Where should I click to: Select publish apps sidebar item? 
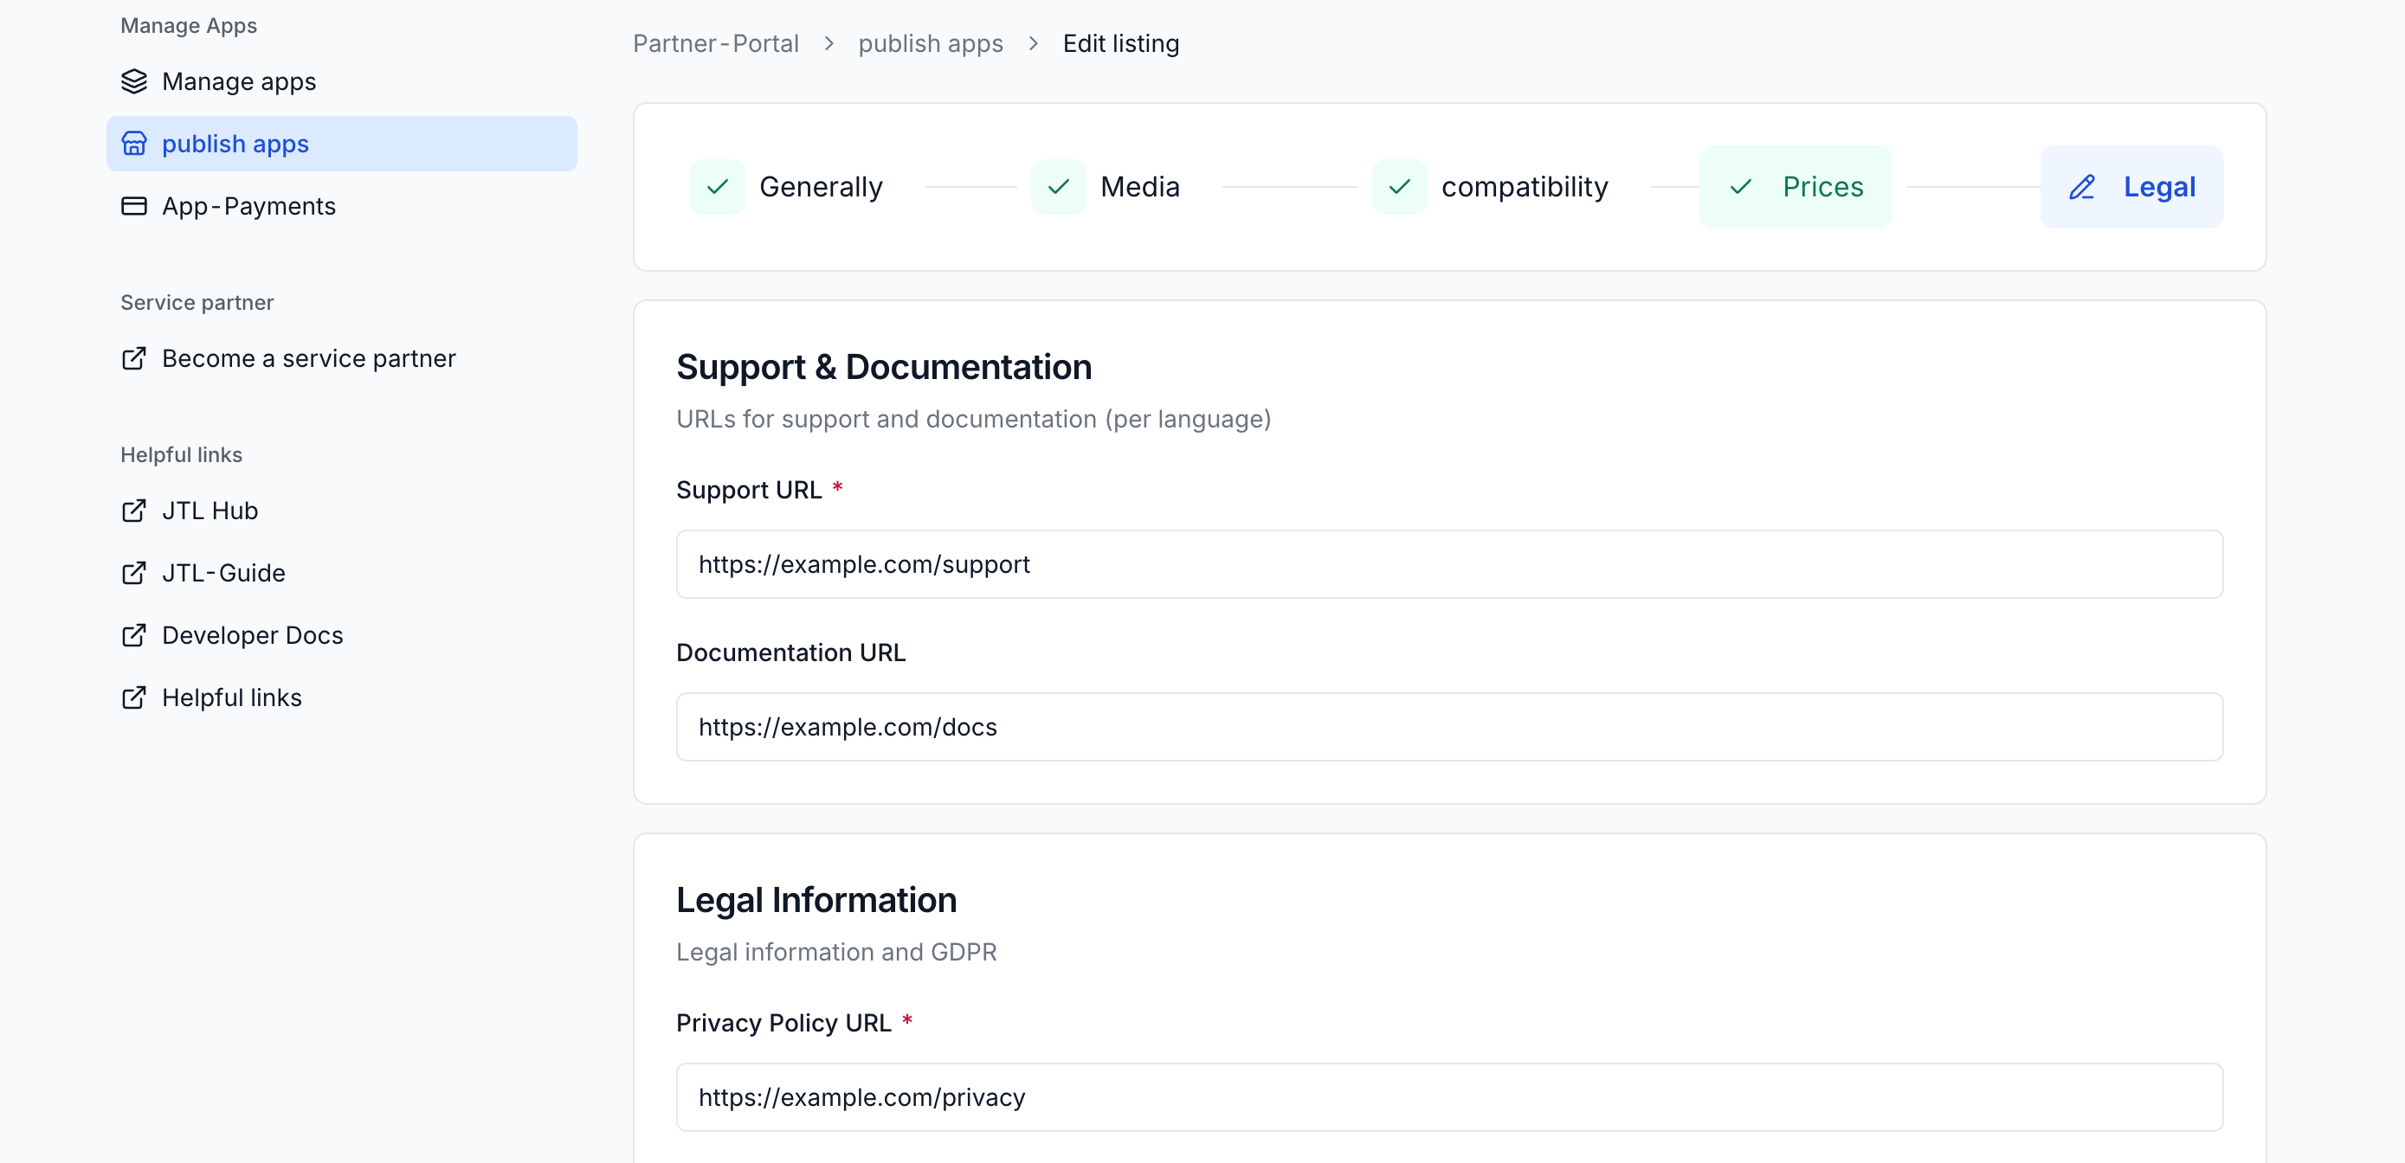click(342, 144)
